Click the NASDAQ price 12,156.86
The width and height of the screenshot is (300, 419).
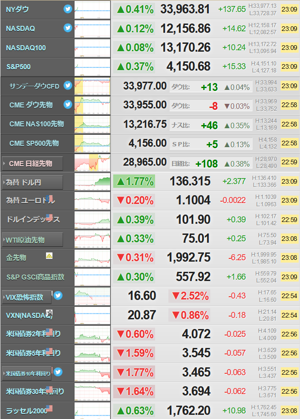[x=185, y=29]
